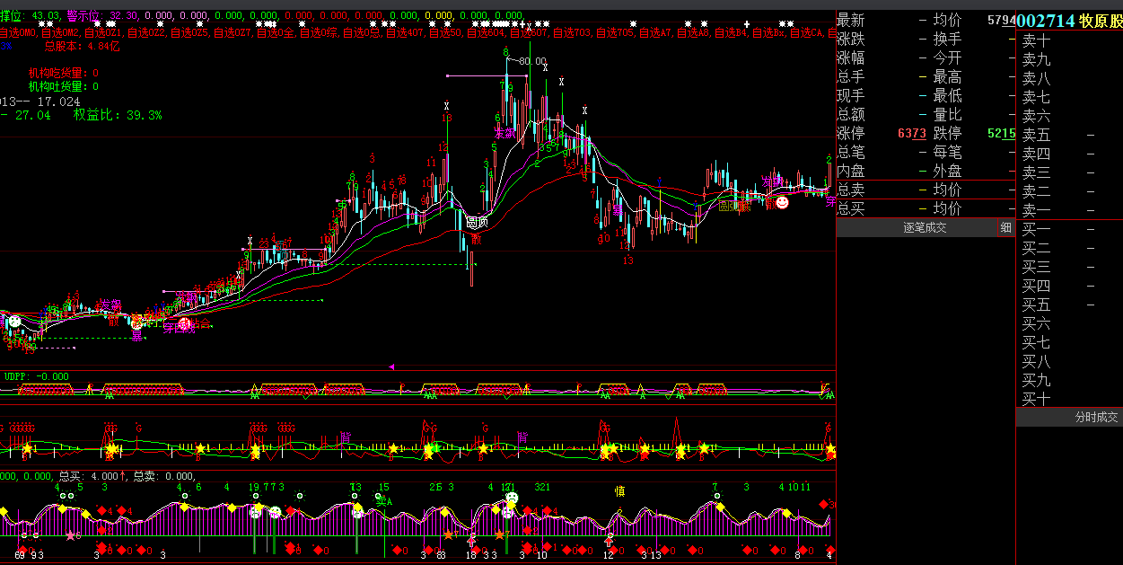Click the UDPP: -0.000 indicator readout
Screen dimensions: 1123x565
(37, 376)
